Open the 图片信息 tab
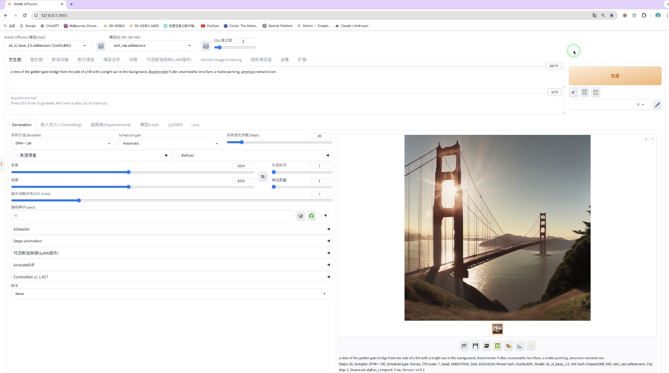669x373 pixels. pyautogui.click(x=86, y=60)
